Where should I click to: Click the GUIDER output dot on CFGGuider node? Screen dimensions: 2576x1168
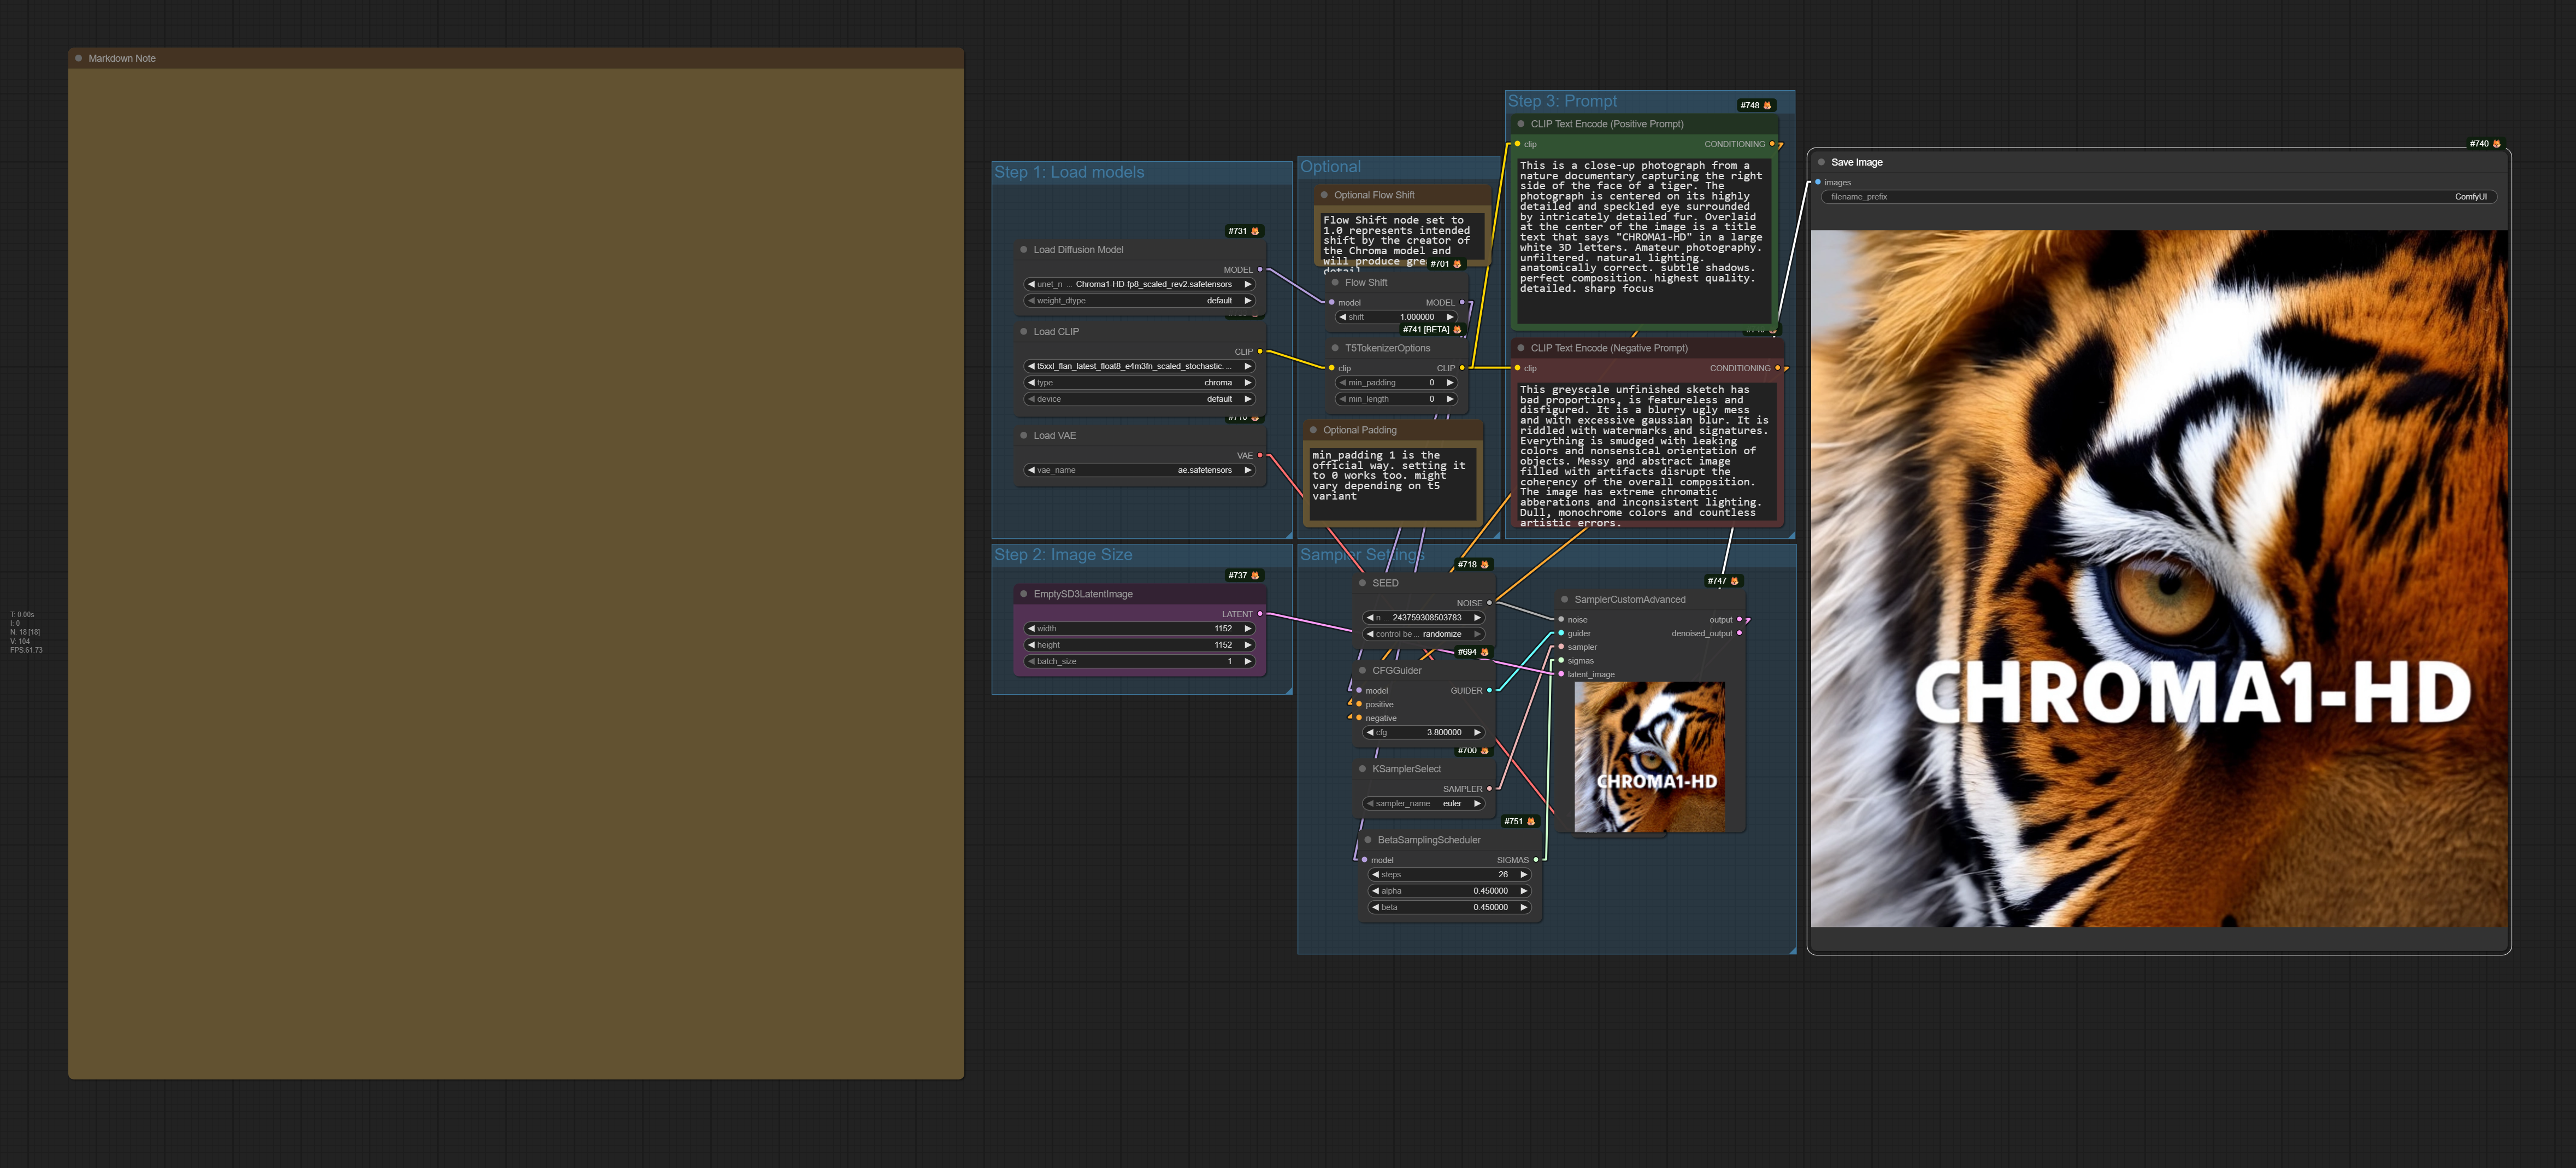coord(1489,690)
